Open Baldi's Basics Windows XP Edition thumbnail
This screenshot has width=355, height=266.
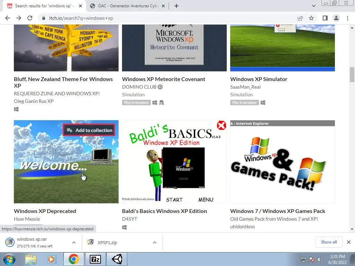click(x=174, y=161)
